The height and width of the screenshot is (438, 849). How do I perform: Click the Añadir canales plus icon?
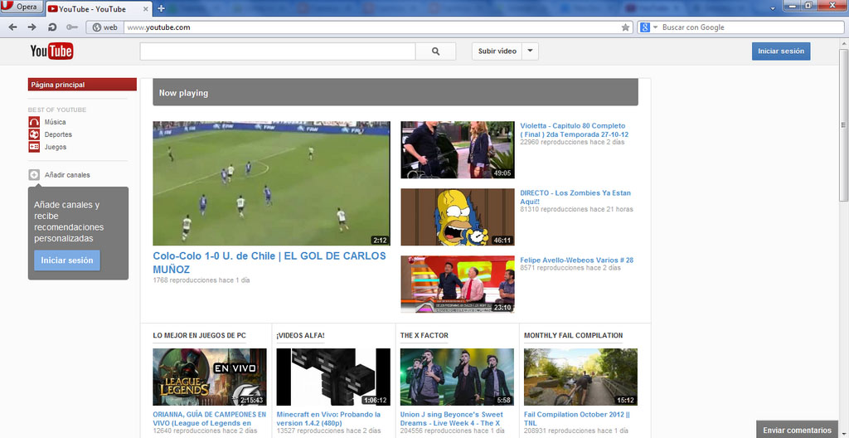tap(34, 174)
